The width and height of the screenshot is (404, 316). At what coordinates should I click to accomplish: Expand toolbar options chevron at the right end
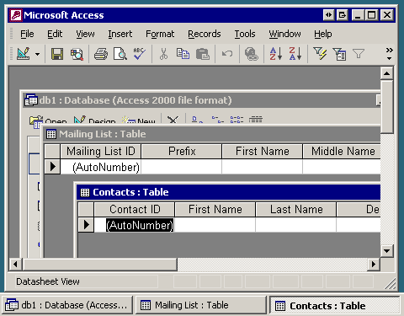(389, 54)
